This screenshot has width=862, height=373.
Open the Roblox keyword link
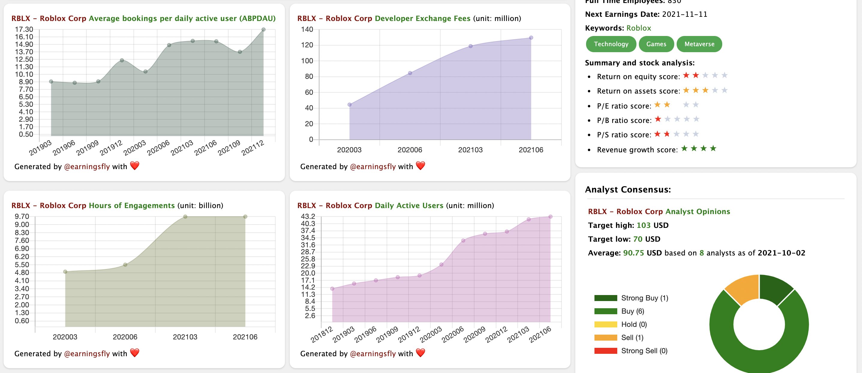point(639,28)
